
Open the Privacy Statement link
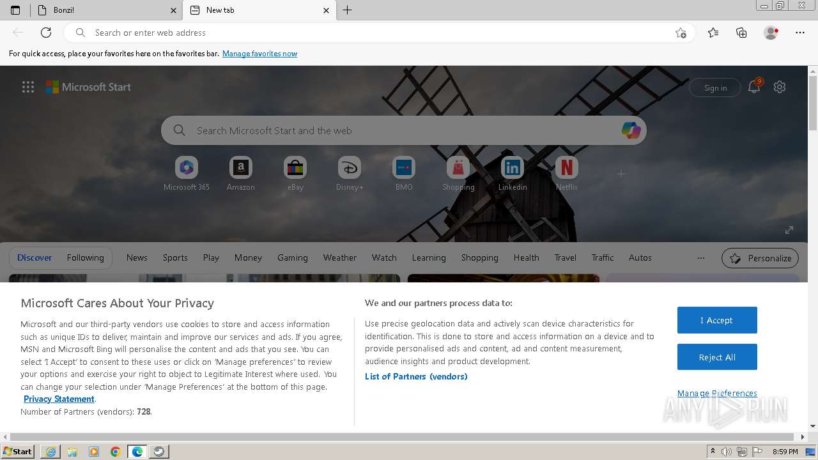point(59,399)
